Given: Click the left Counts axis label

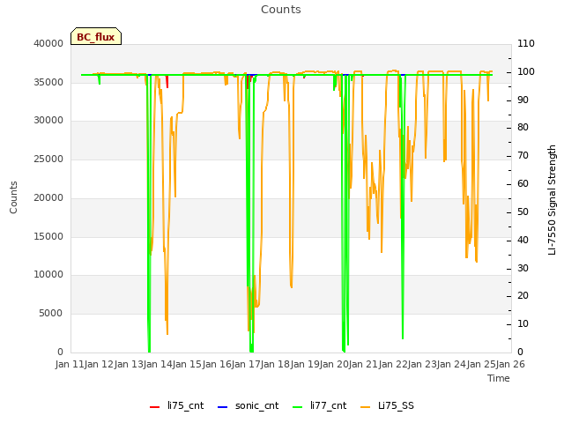Looking at the screenshot, I should [13, 197].
